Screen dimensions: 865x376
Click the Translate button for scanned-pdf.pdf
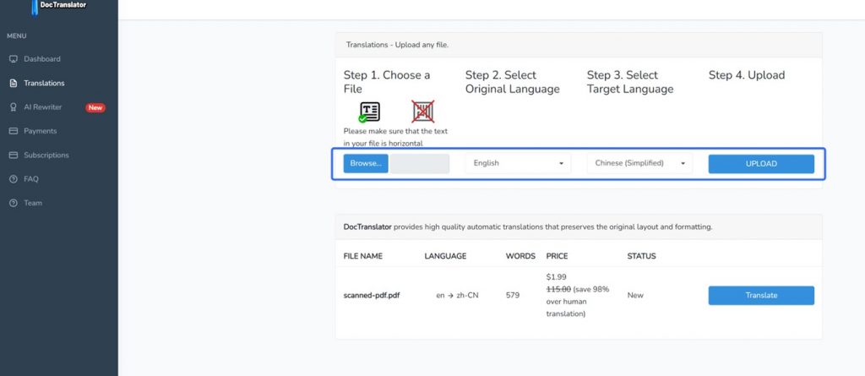tap(760, 296)
